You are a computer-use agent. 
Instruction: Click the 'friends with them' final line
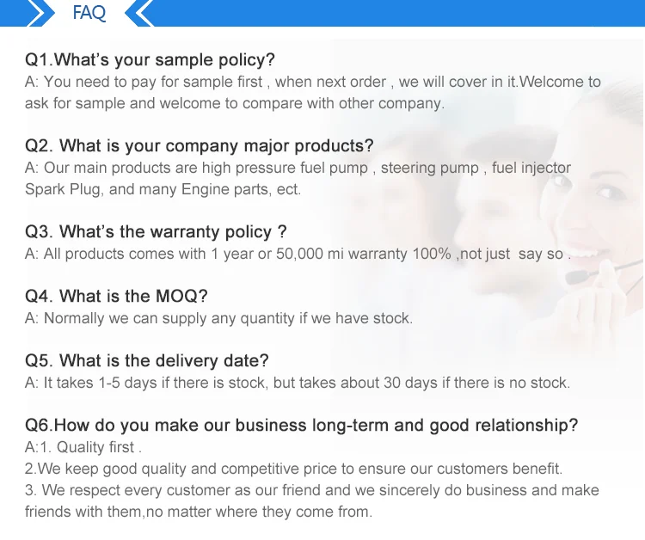[199, 512]
